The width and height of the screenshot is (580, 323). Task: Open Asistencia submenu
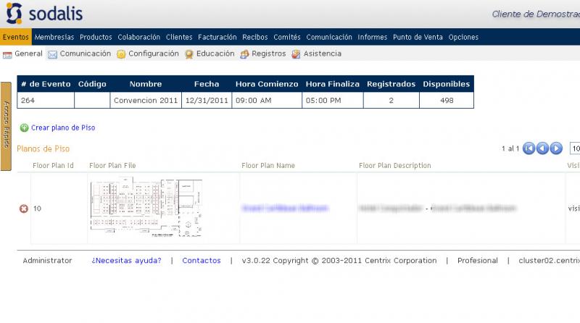(x=316, y=54)
